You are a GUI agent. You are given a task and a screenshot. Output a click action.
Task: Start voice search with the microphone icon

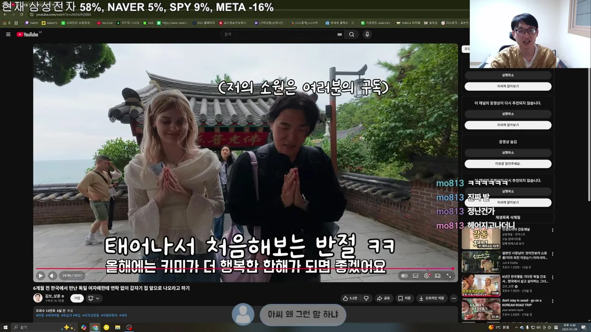(x=367, y=34)
